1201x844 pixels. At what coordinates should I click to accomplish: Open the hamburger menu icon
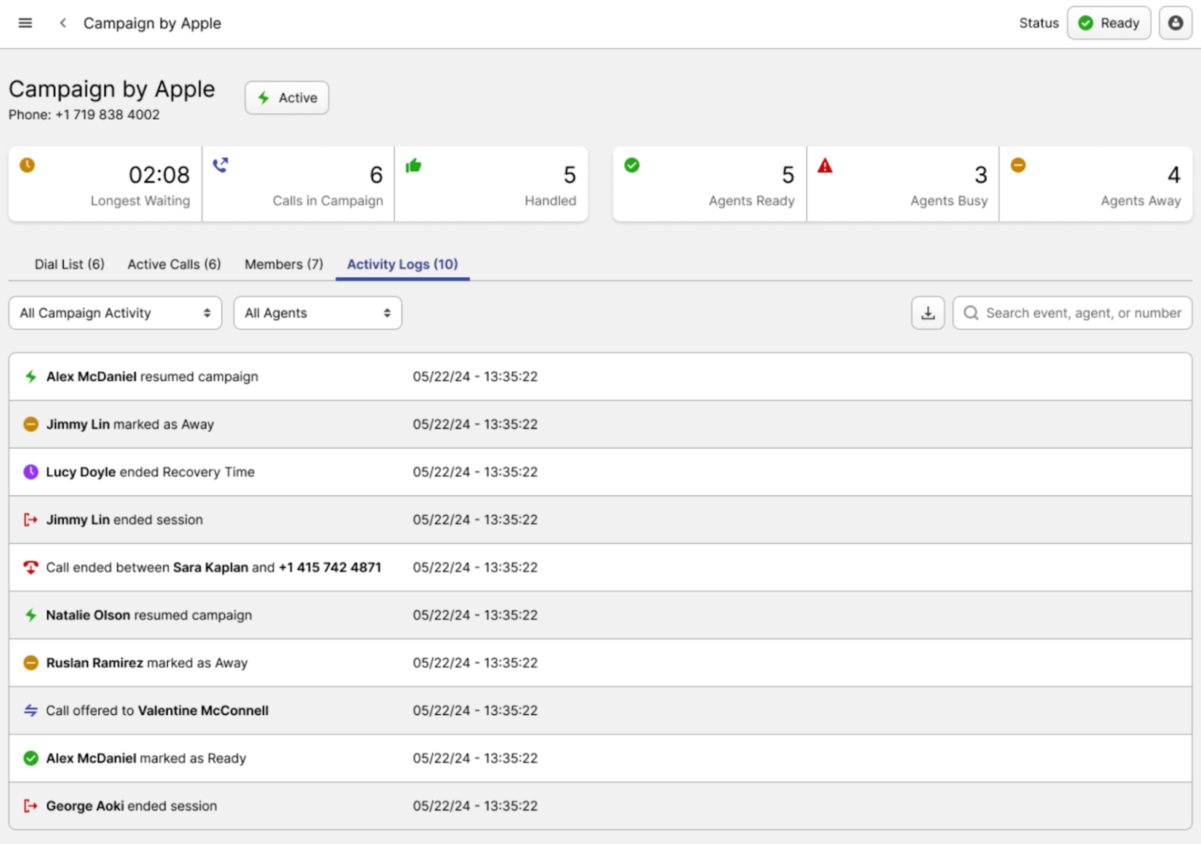point(25,23)
